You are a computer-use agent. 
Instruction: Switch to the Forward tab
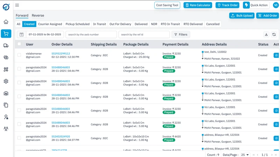point(22,15)
